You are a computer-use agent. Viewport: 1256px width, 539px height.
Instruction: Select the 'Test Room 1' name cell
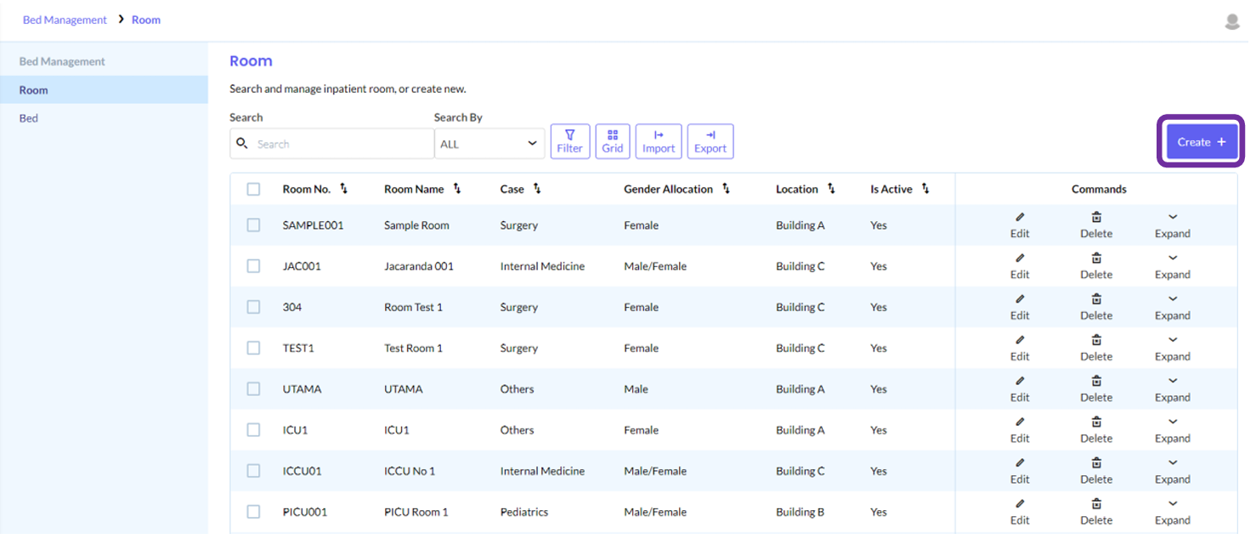[x=413, y=348]
